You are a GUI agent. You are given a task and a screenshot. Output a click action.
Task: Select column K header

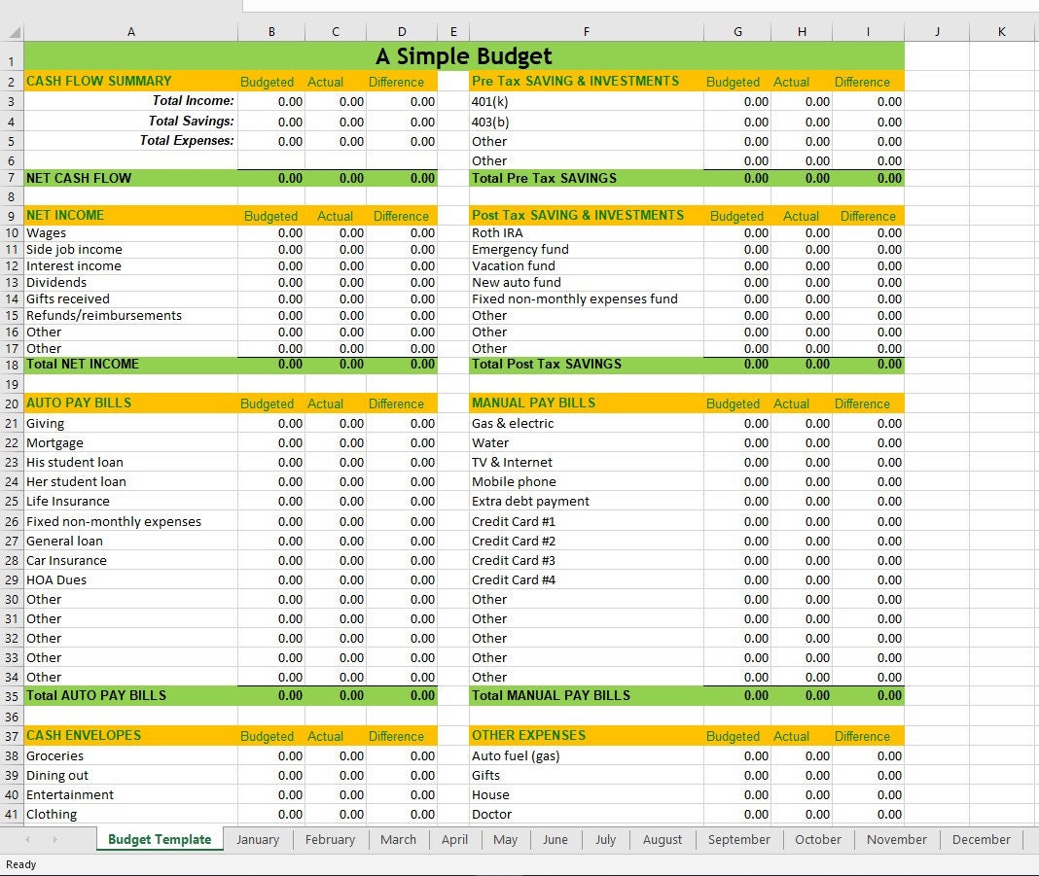[1001, 32]
